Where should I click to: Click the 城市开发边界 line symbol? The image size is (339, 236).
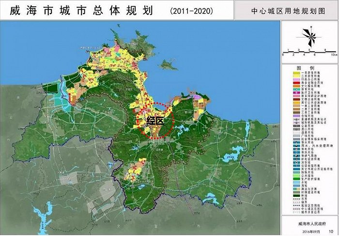(296, 212)
